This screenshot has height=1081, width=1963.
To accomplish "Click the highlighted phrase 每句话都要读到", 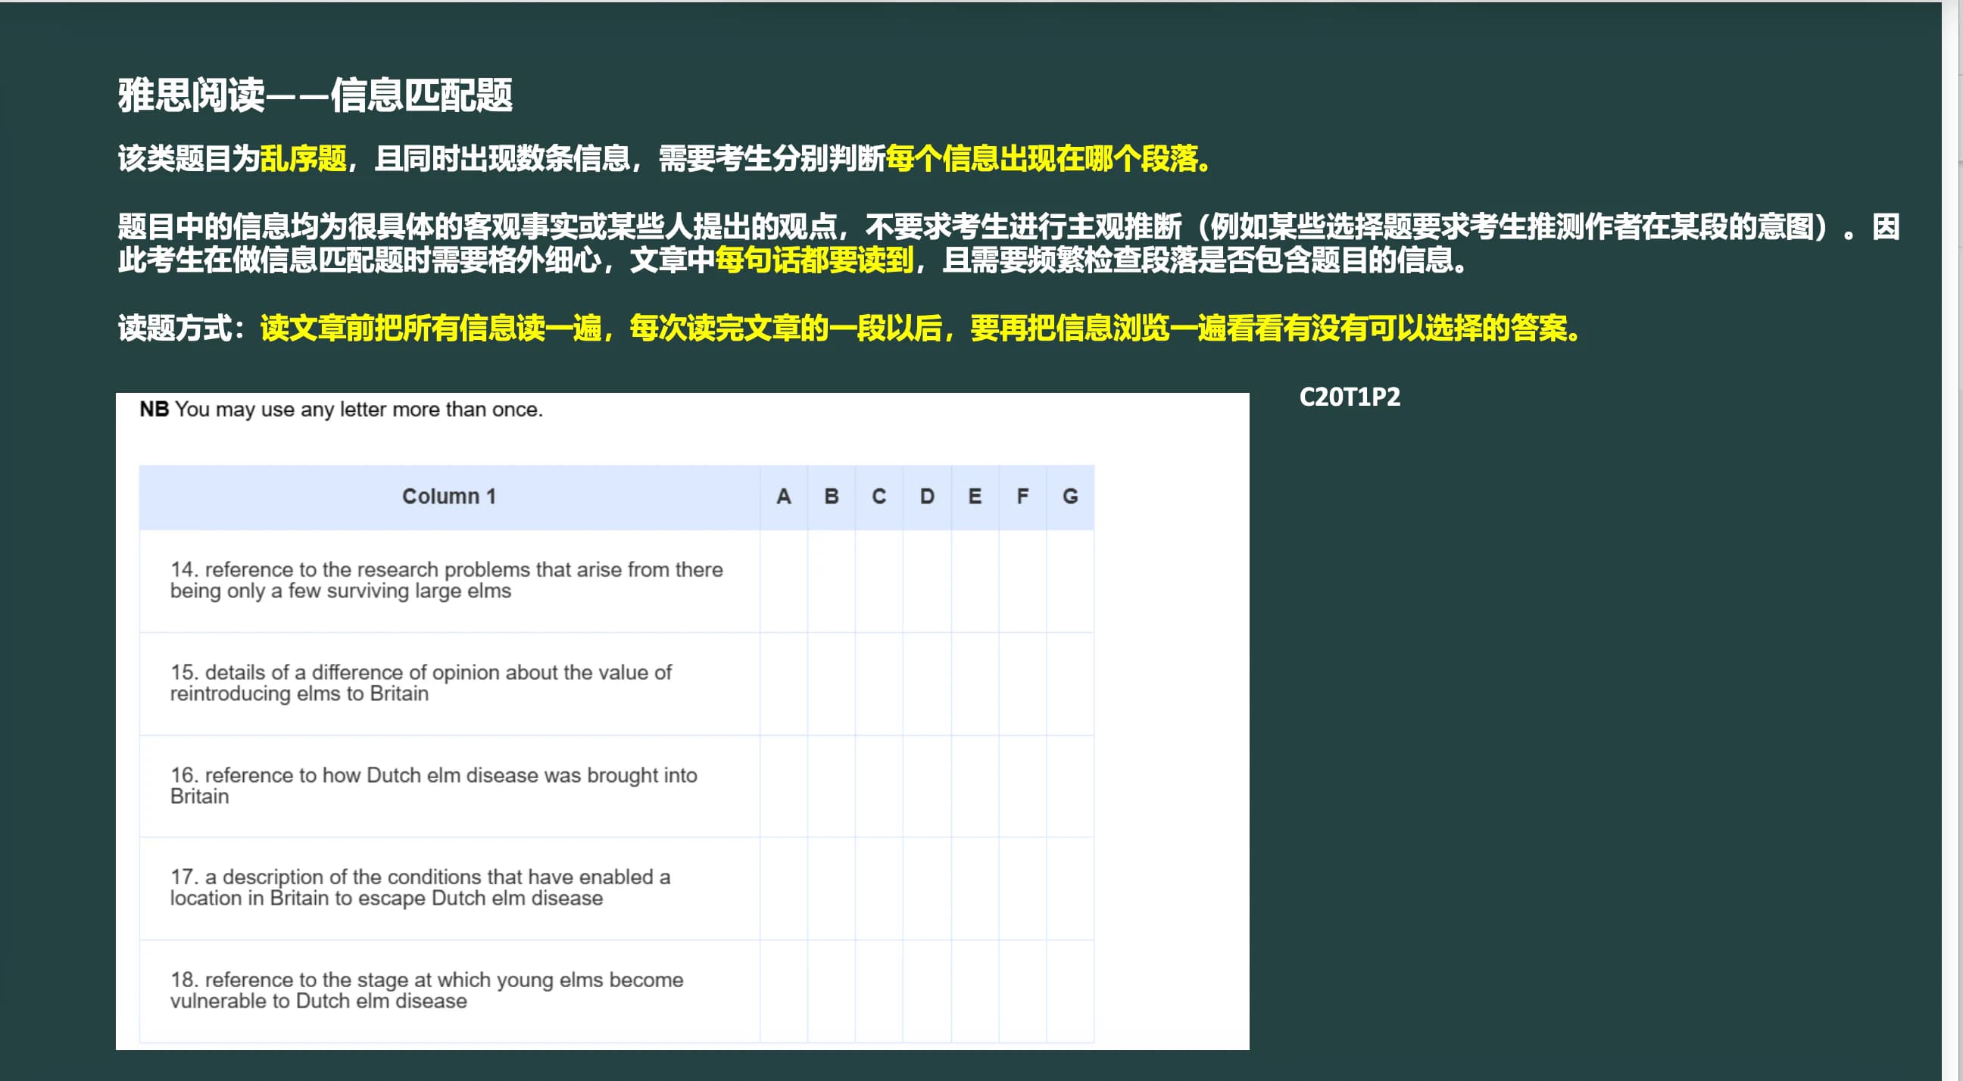I will 814,260.
